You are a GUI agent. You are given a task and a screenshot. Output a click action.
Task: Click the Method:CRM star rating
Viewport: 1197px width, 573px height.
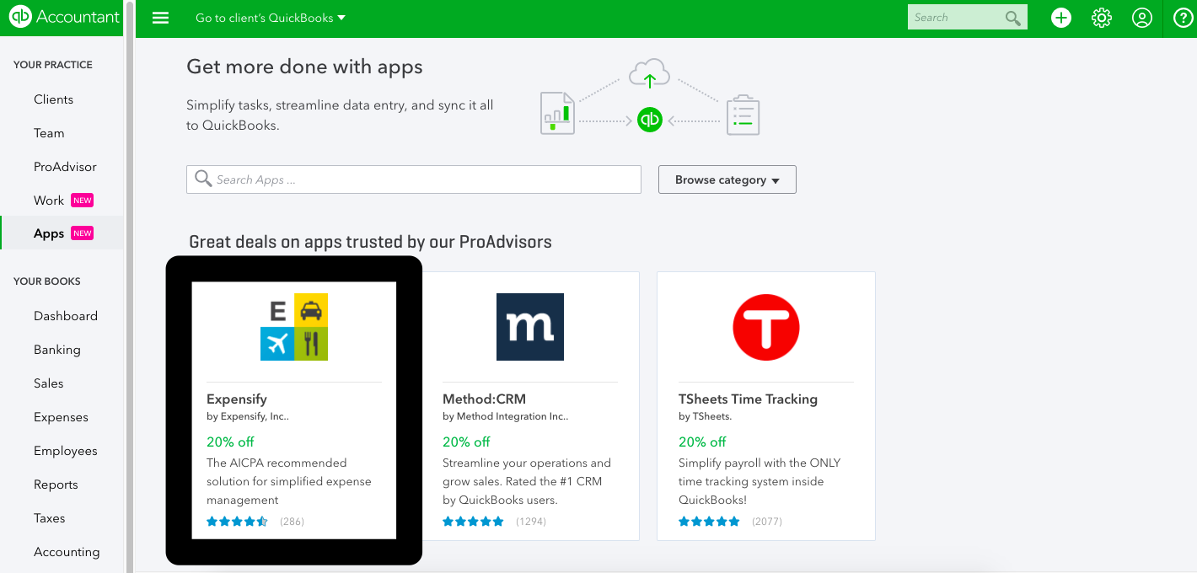[473, 522]
